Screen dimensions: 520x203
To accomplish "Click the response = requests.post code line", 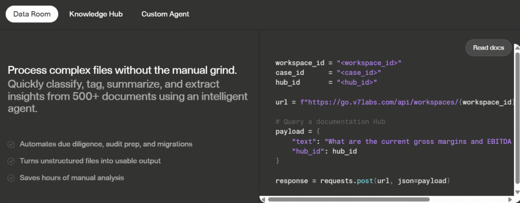I will [363, 181].
